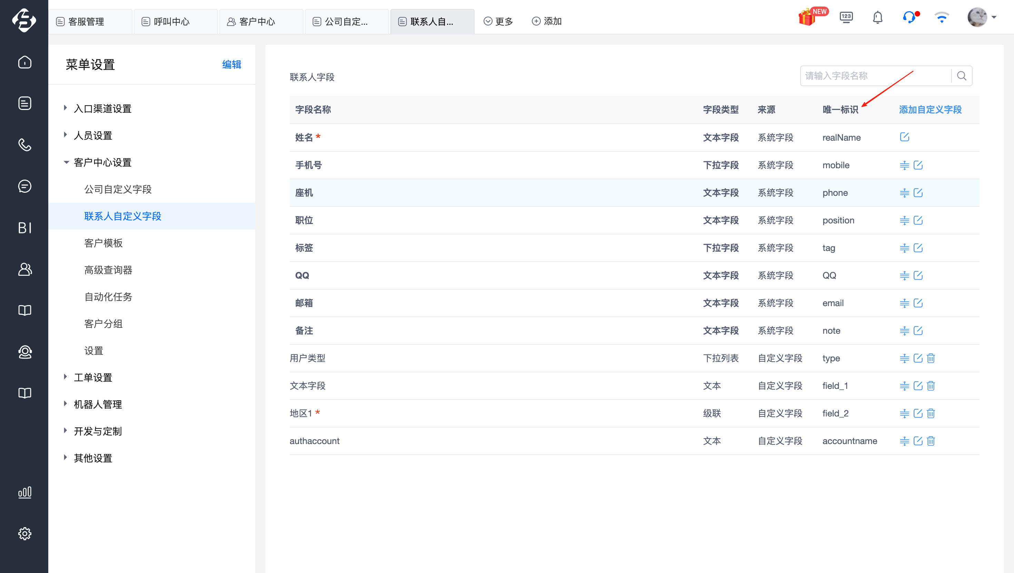Expand 入口渠道设置 tree node
This screenshot has width=1014, height=573.
[65, 108]
